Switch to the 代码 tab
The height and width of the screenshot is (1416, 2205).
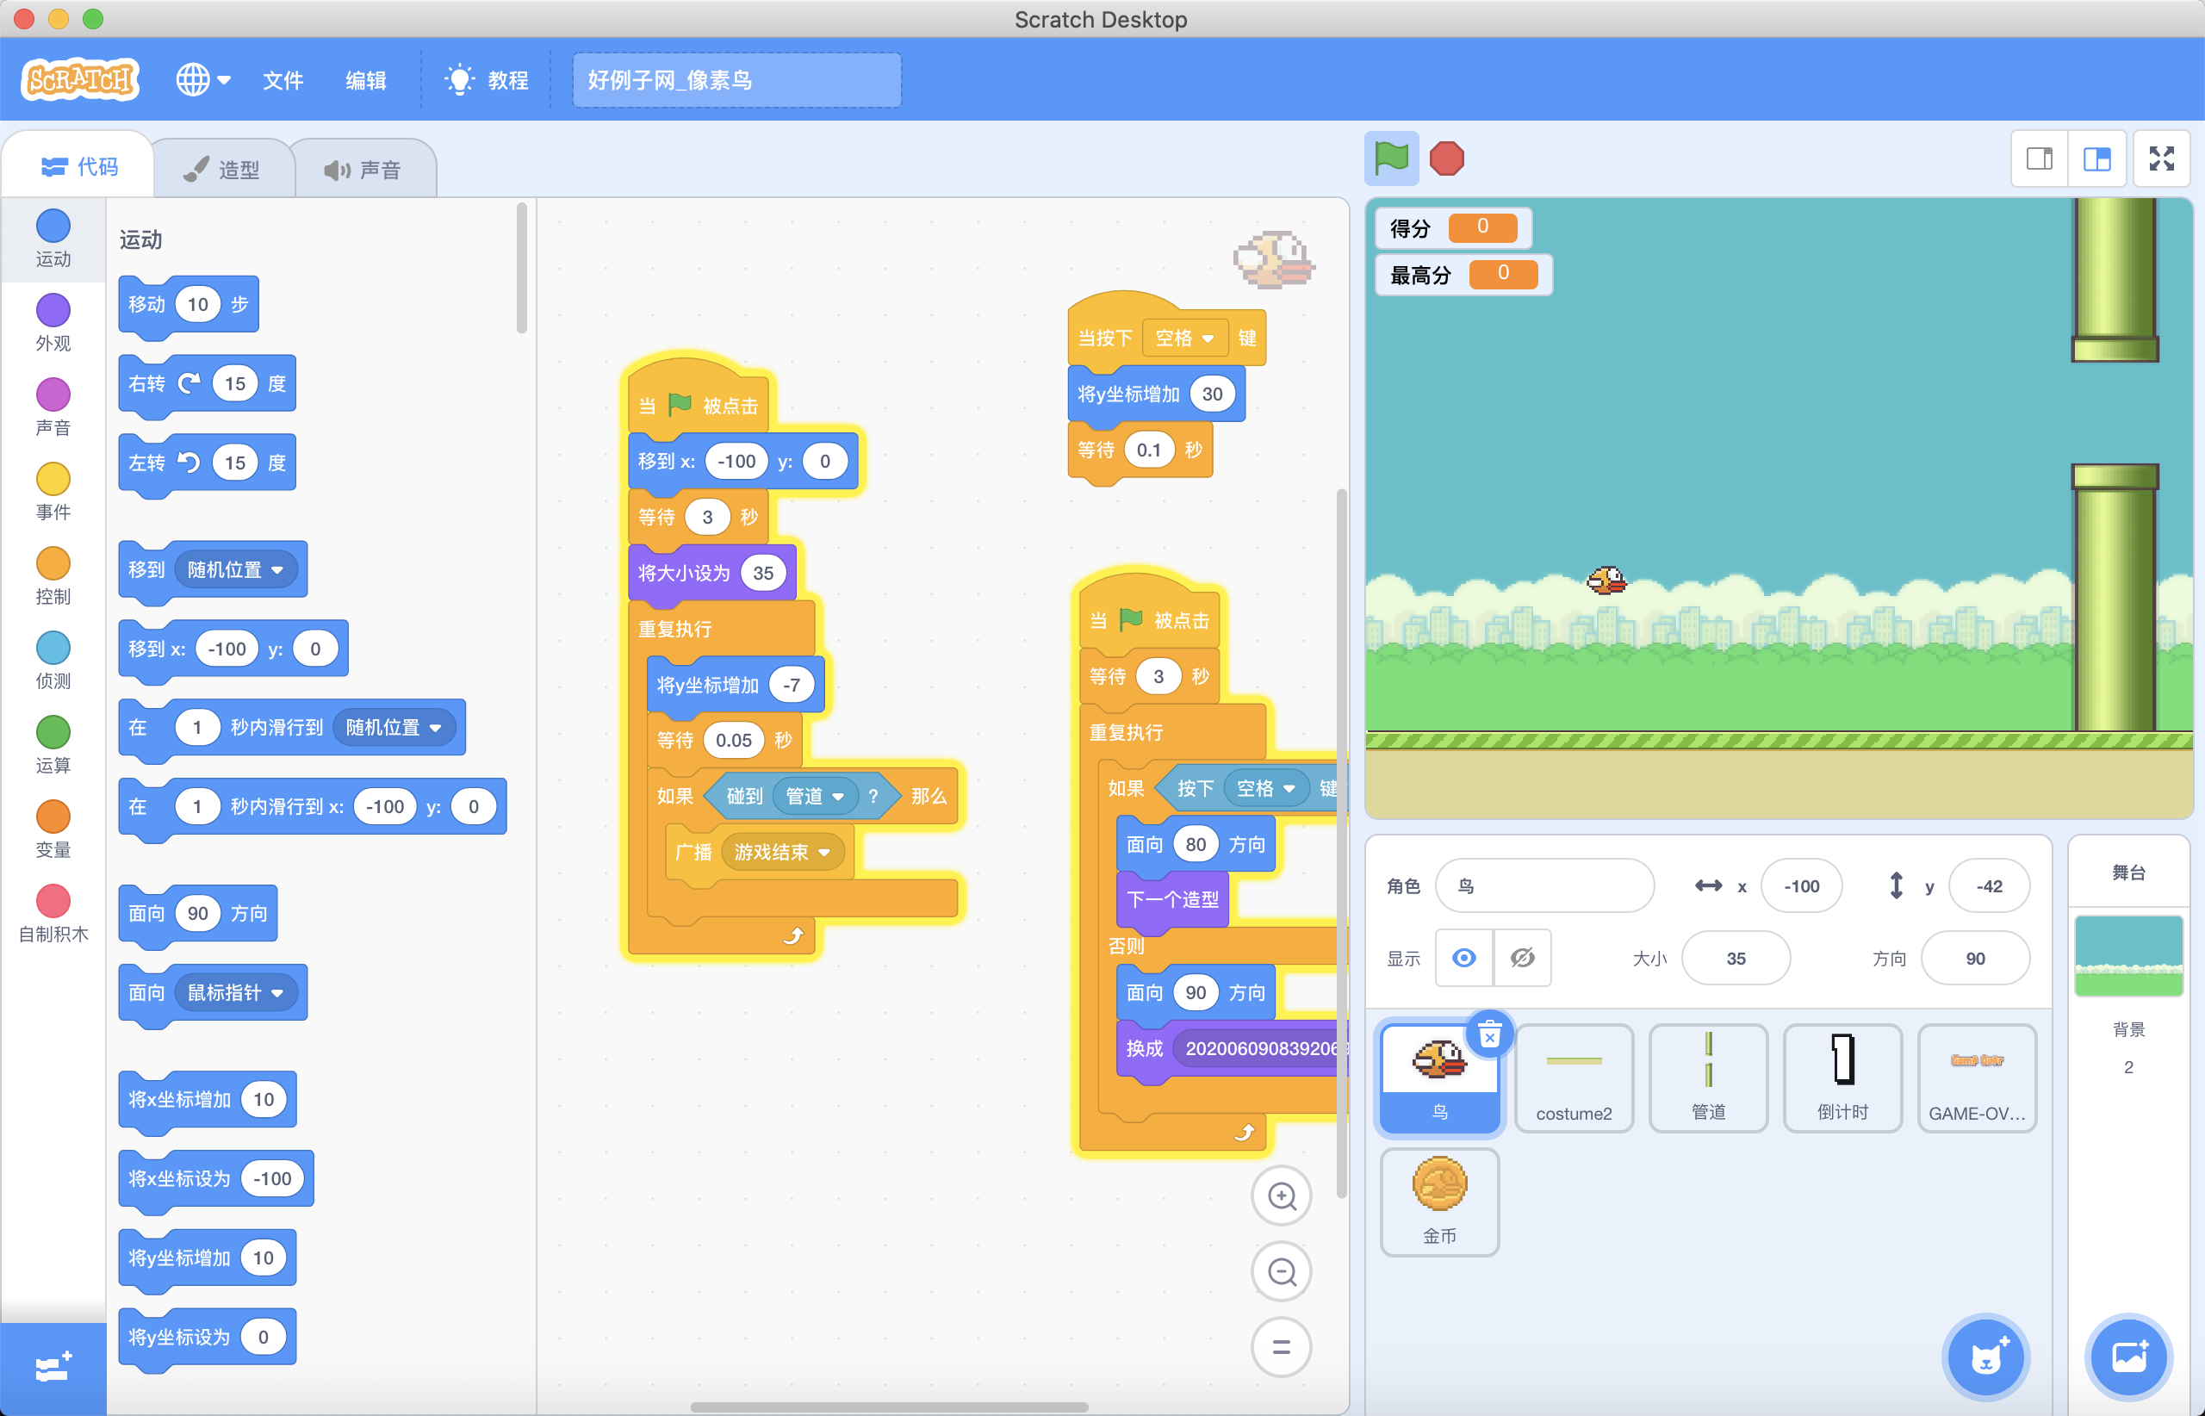79,166
